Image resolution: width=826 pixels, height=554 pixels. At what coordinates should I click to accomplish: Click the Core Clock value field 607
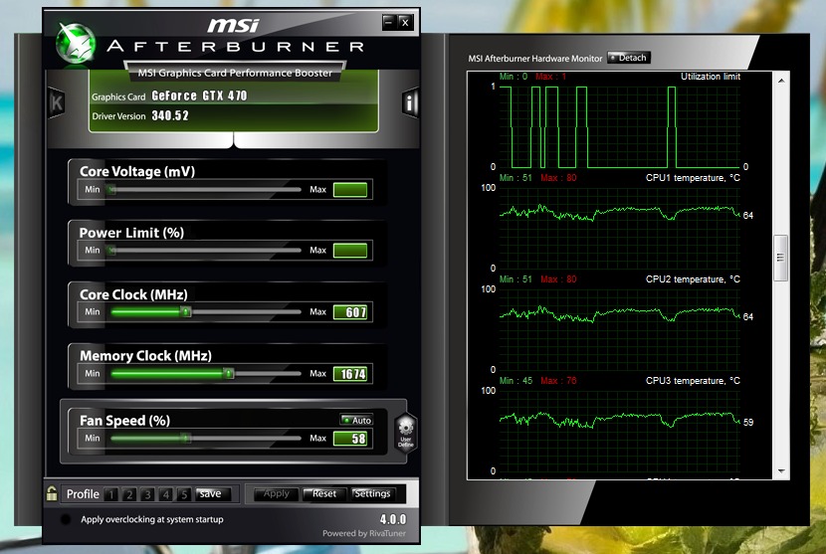[x=350, y=312]
